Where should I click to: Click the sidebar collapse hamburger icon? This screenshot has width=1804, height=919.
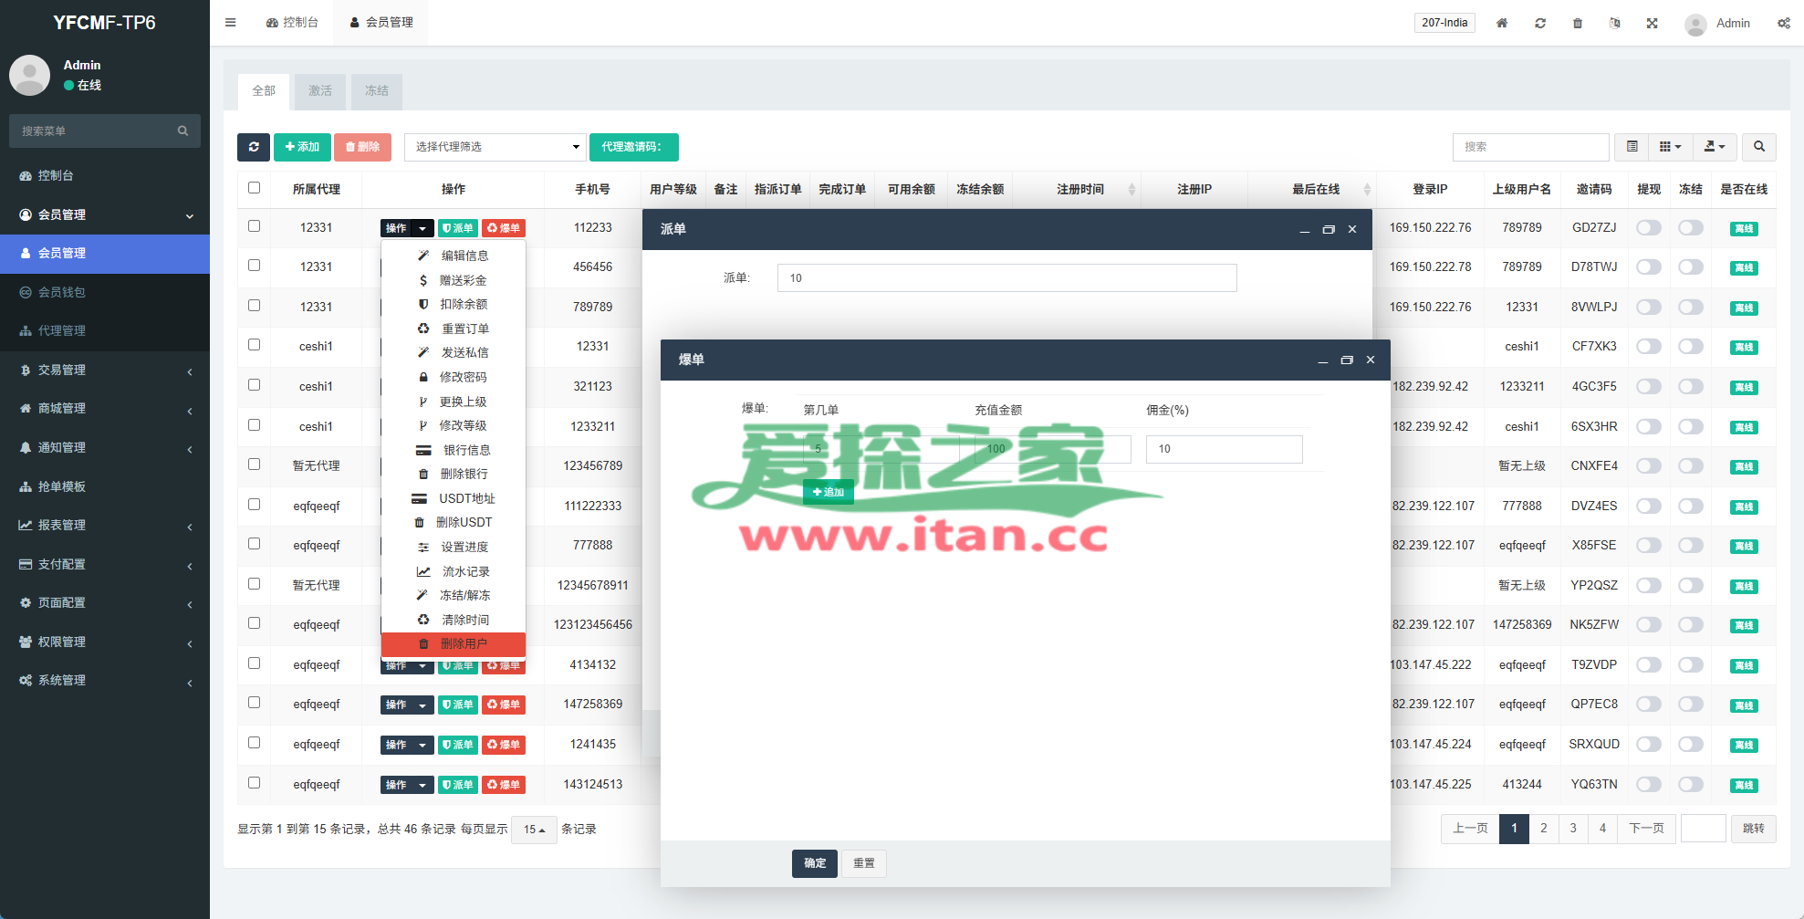tap(230, 23)
